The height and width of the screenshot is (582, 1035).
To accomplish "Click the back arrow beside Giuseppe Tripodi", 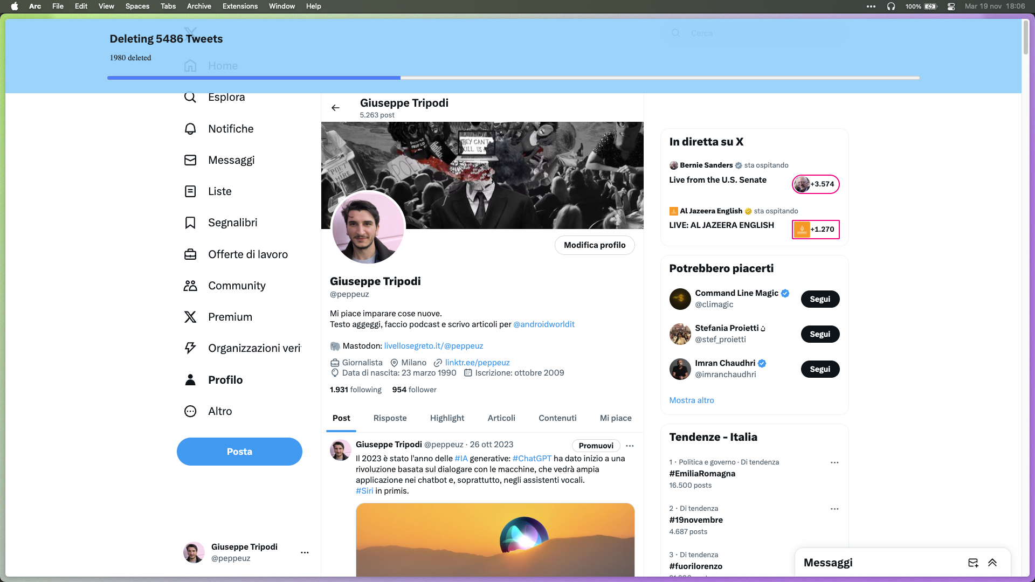I will point(335,108).
